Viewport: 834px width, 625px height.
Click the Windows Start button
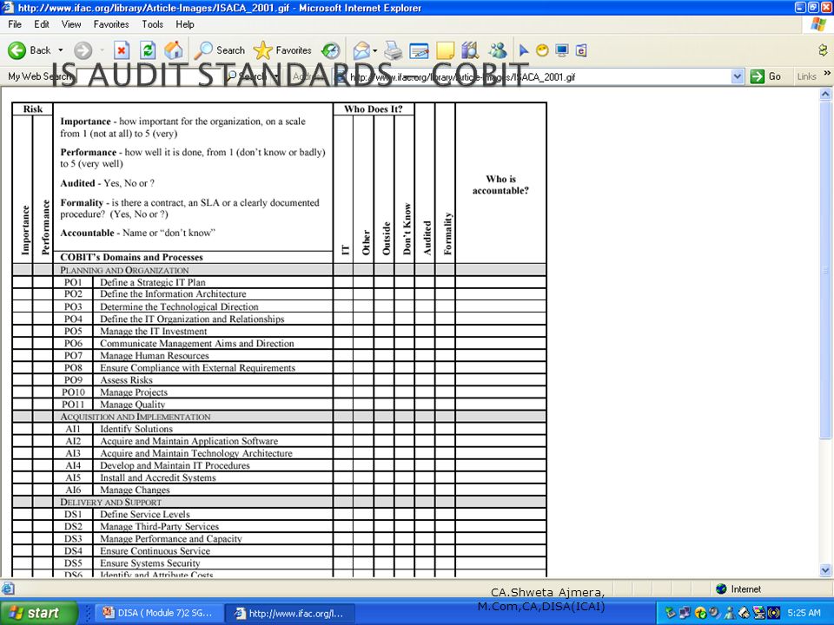[x=38, y=613]
